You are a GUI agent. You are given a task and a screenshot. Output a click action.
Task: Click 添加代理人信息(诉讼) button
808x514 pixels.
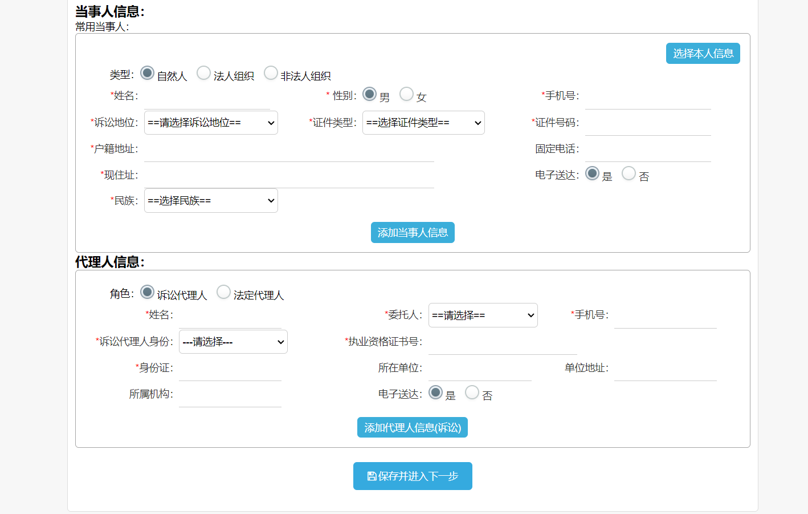tap(413, 428)
